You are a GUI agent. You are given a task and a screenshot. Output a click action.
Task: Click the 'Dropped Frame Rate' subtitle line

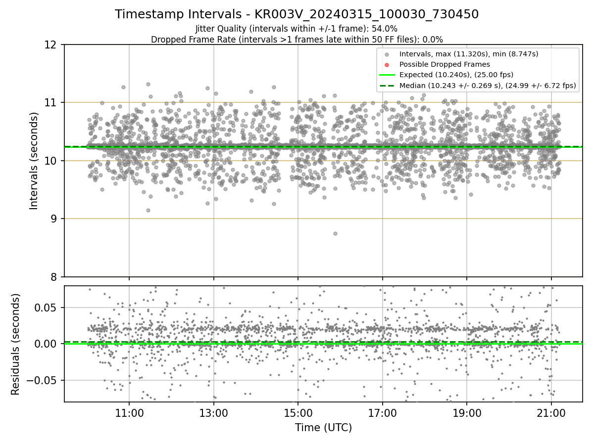click(x=297, y=40)
